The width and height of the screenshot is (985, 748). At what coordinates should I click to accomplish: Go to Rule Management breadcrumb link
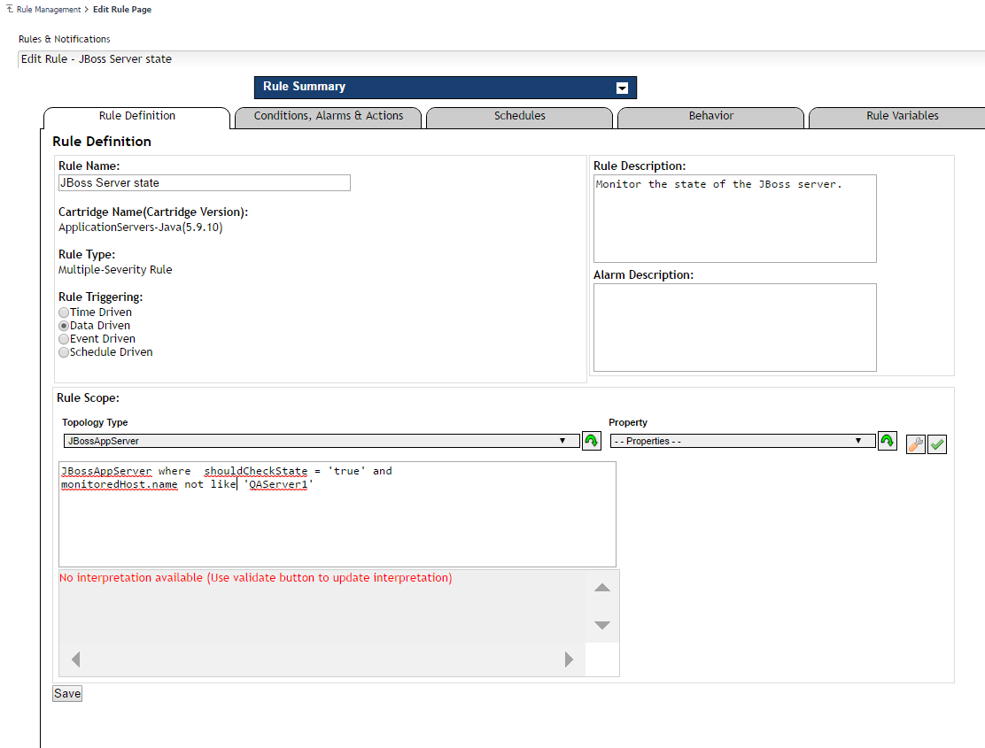coord(49,9)
